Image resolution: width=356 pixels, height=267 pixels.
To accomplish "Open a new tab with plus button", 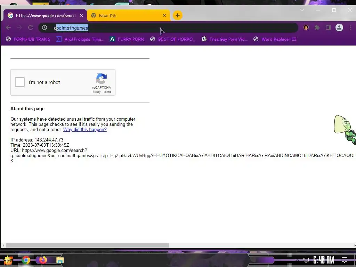I will click(178, 15).
